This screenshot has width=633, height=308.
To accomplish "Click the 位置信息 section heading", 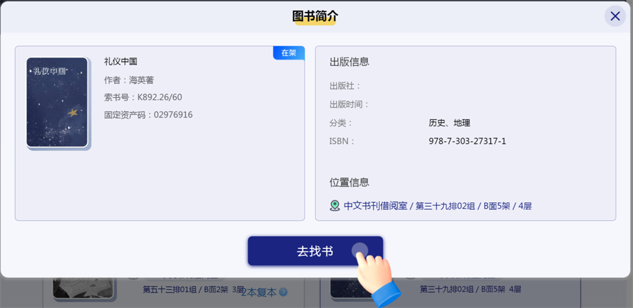I will click(x=349, y=182).
